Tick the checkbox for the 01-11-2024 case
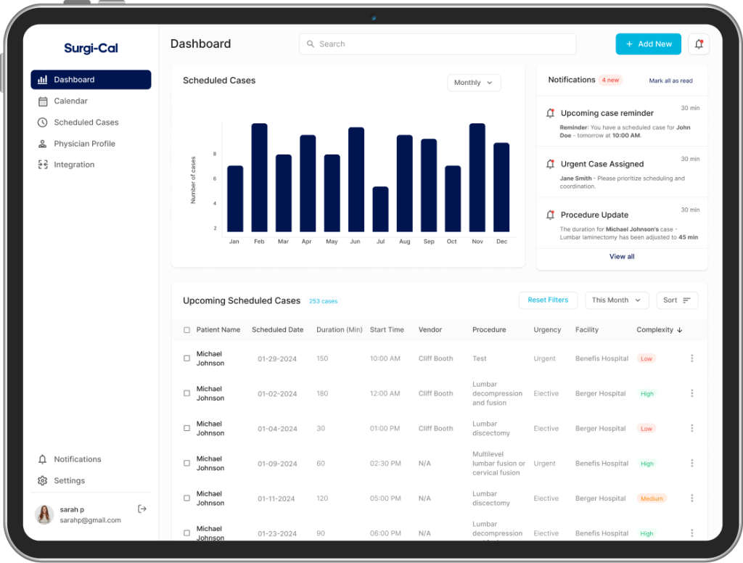This screenshot has width=743, height=563. 186,498
